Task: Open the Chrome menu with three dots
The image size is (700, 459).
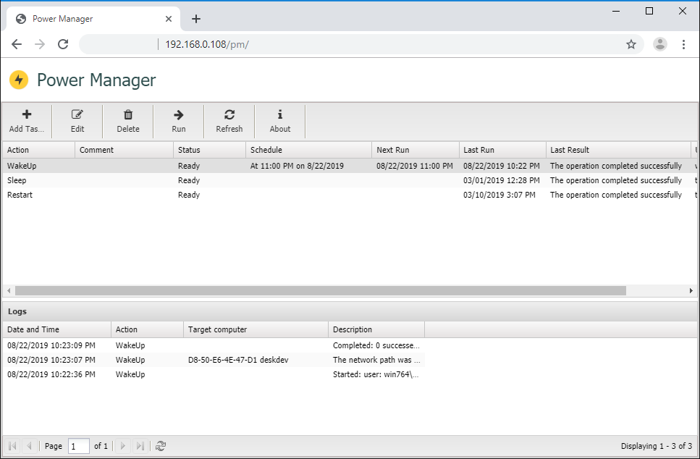Action: pos(683,44)
